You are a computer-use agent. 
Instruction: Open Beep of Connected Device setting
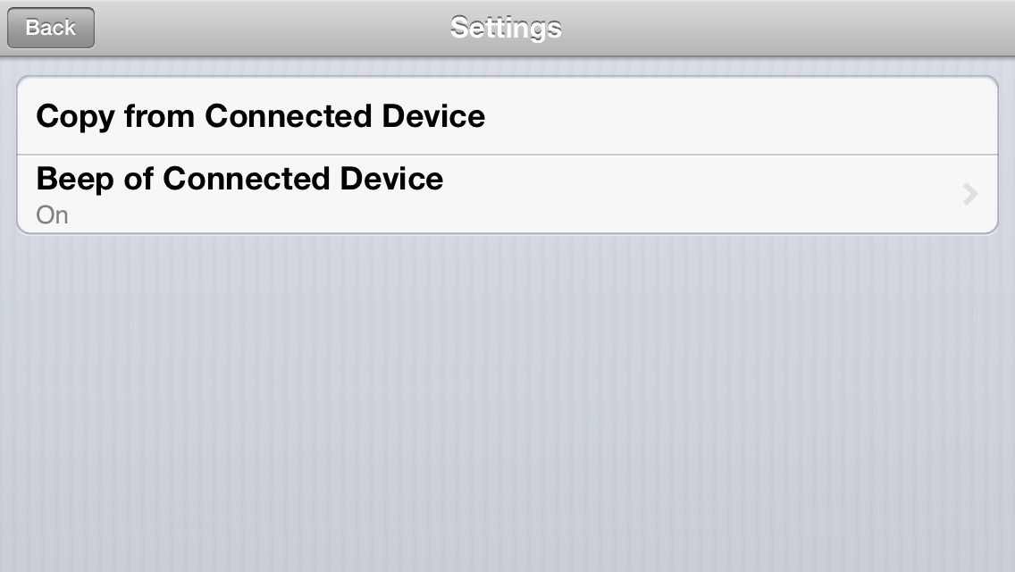(507, 194)
